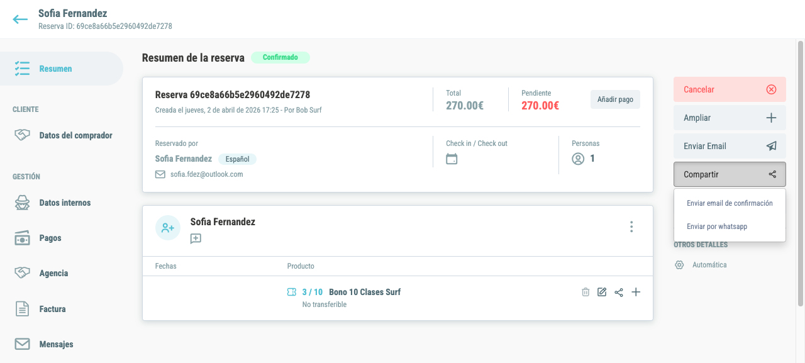
Task: Click the add-person avatar icon for Sofia Fernandez
Action: point(168,228)
